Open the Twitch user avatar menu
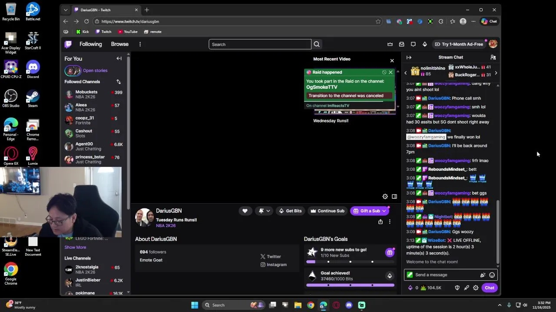This screenshot has width=556, height=312. [493, 44]
